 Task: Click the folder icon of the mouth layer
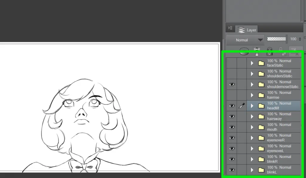tap(261, 127)
